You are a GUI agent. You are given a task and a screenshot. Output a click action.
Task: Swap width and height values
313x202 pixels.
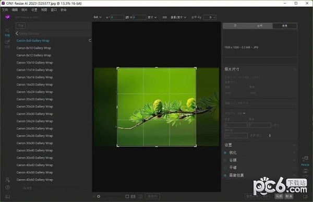(x=127, y=17)
